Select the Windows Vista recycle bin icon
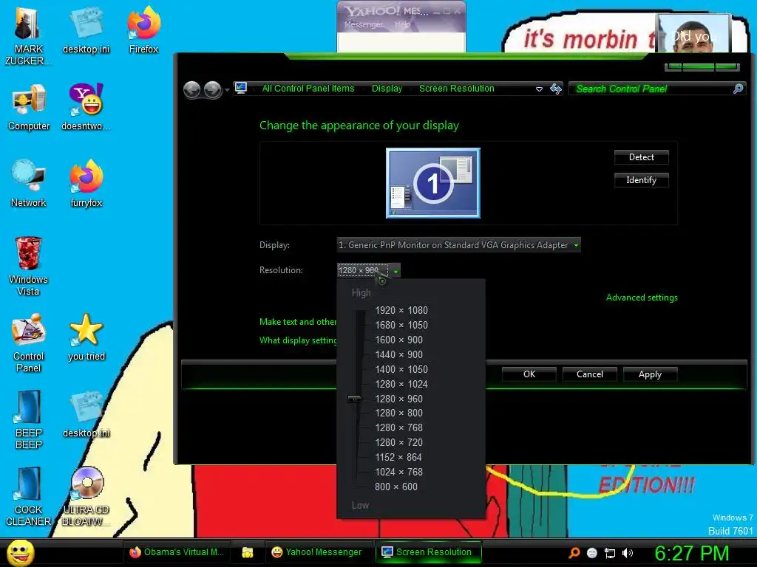 click(x=28, y=266)
